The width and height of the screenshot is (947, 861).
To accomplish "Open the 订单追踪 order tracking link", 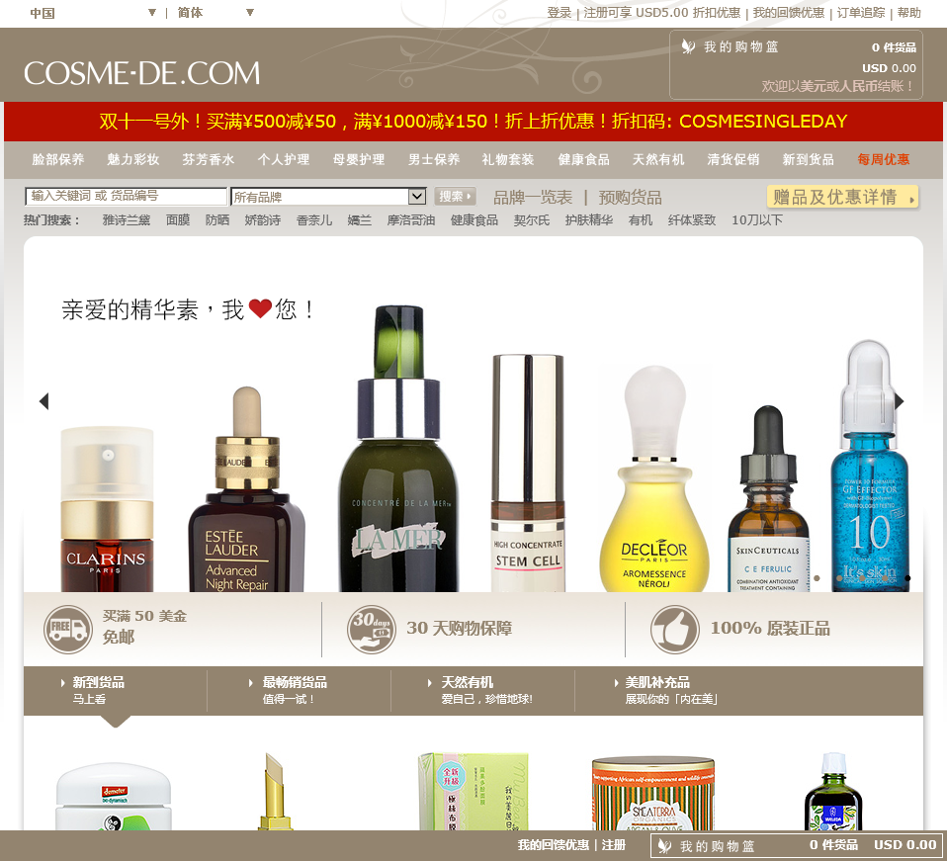I will click(861, 13).
